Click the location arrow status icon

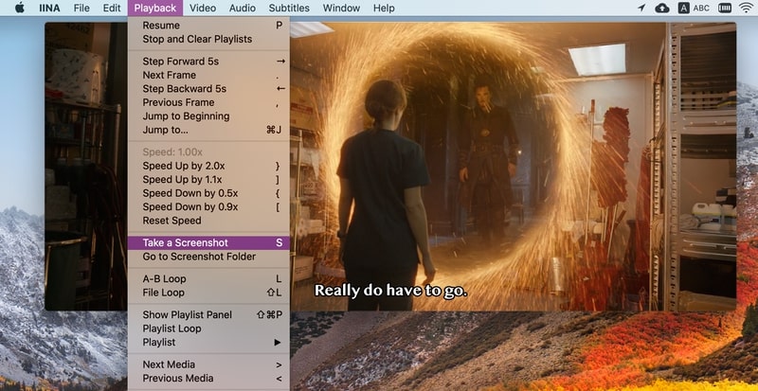(641, 8)
